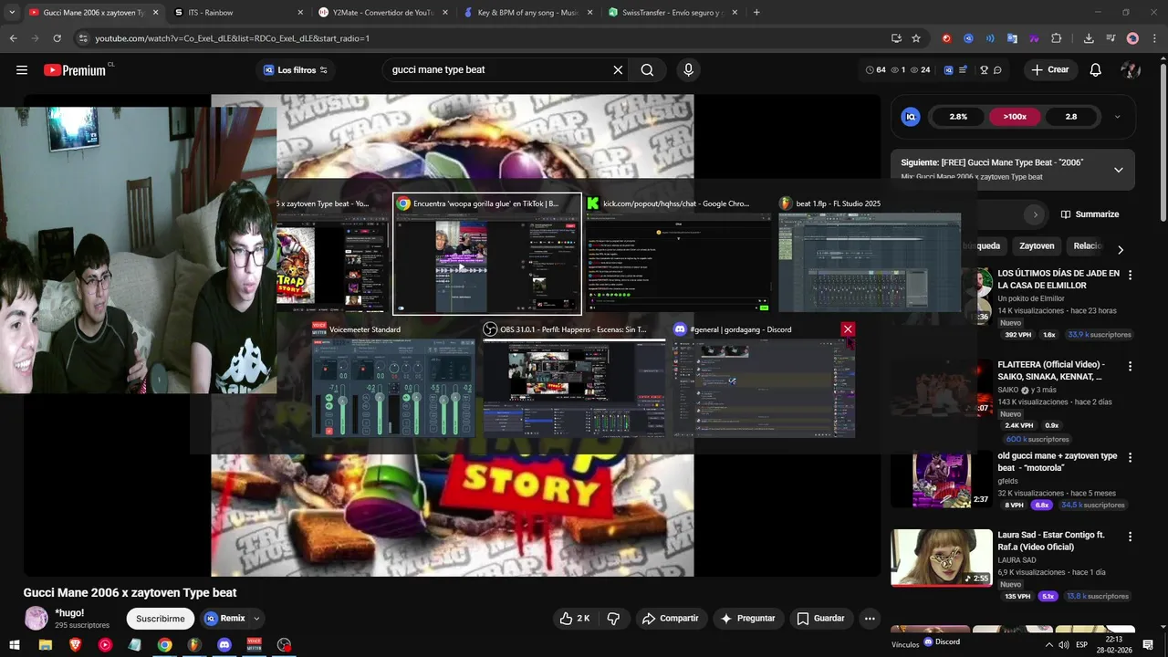
Task: Open Los filtros vidIQ filter
Action: [x=296, y=69]
